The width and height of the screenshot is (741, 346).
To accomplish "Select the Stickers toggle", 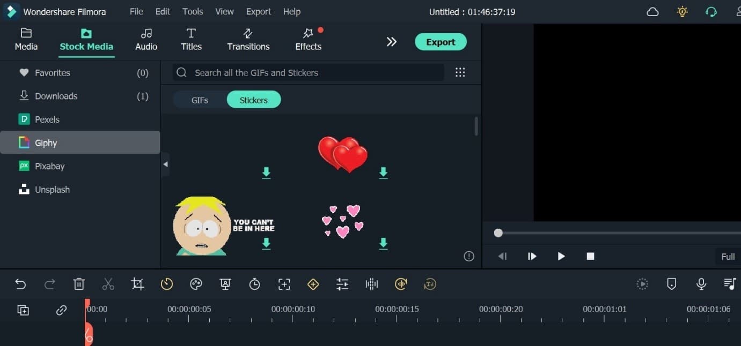I will 253,100.
